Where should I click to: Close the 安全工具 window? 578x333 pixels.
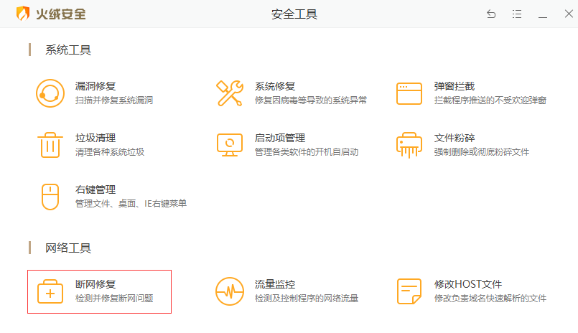[569, 14]
